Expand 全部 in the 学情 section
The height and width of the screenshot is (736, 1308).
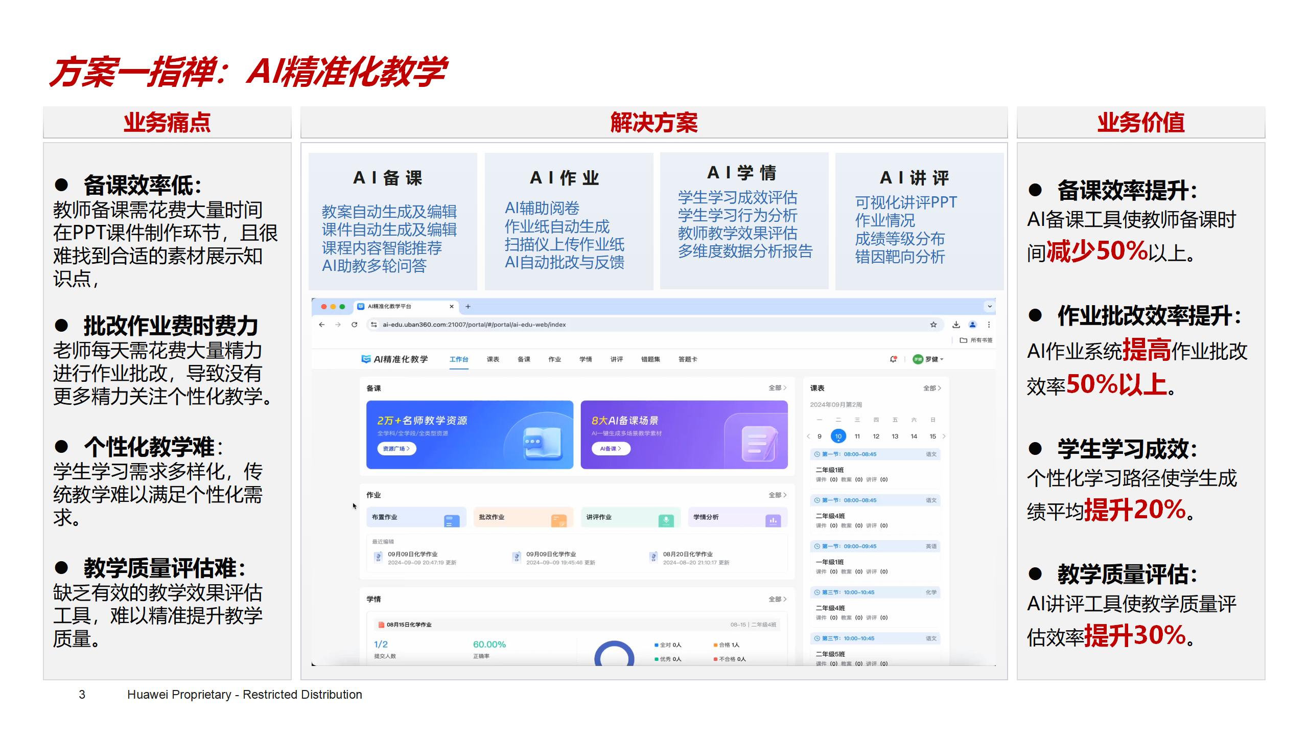click(777, 599)
